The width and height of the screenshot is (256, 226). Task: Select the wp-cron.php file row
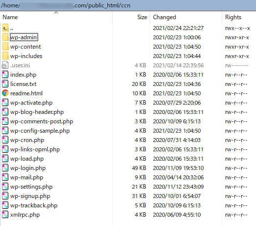(128, 140)
